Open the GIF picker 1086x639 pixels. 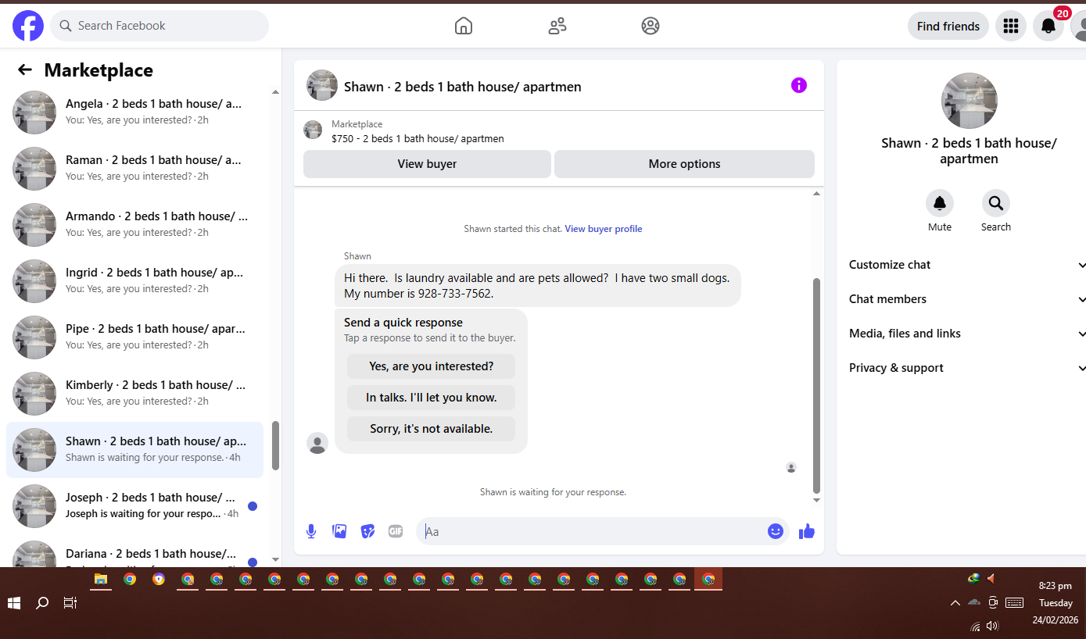(396, 531)
